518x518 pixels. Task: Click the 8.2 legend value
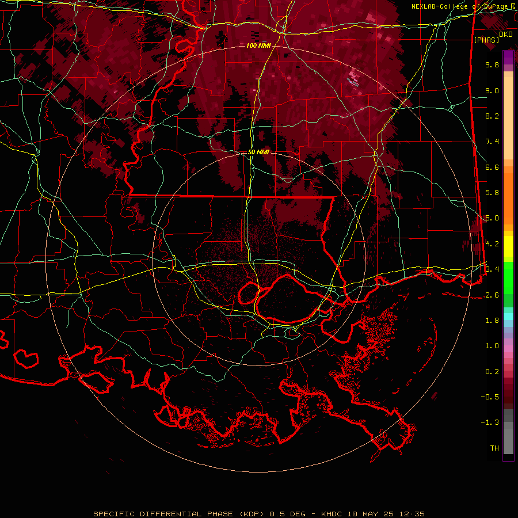coord(492,116)
